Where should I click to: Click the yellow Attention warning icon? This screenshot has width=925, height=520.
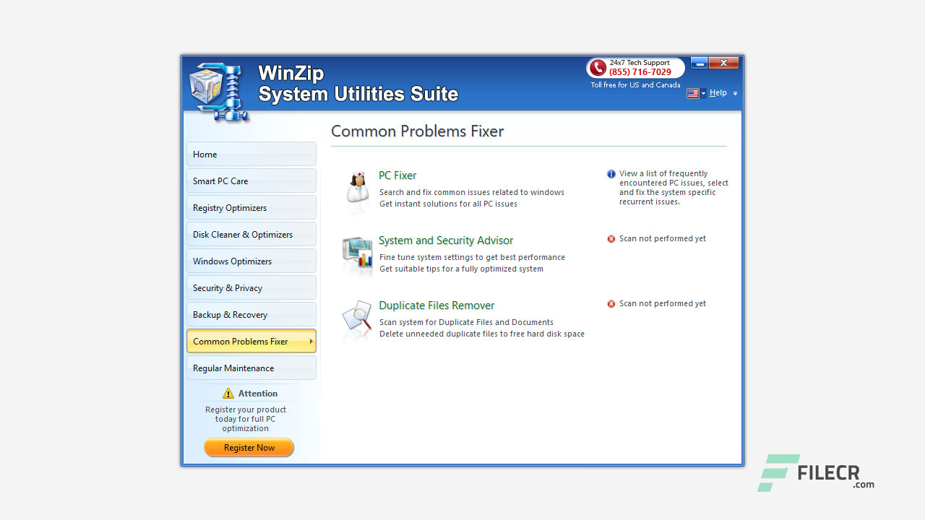point(228,394)
